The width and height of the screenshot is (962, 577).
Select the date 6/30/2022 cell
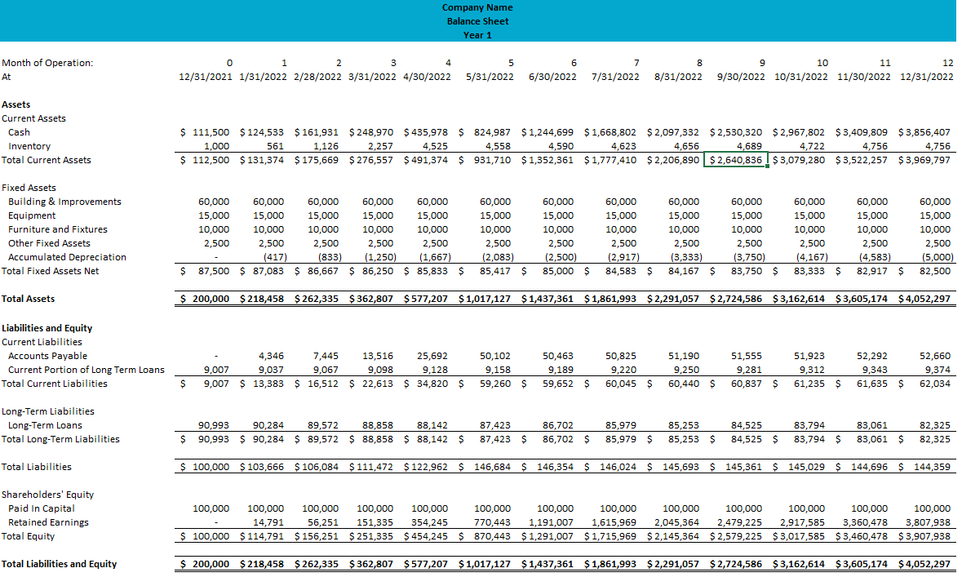coord(552,77)
